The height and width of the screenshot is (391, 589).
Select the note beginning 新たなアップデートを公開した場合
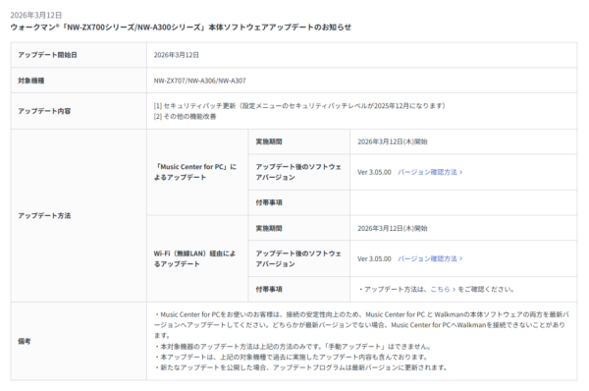301,367
